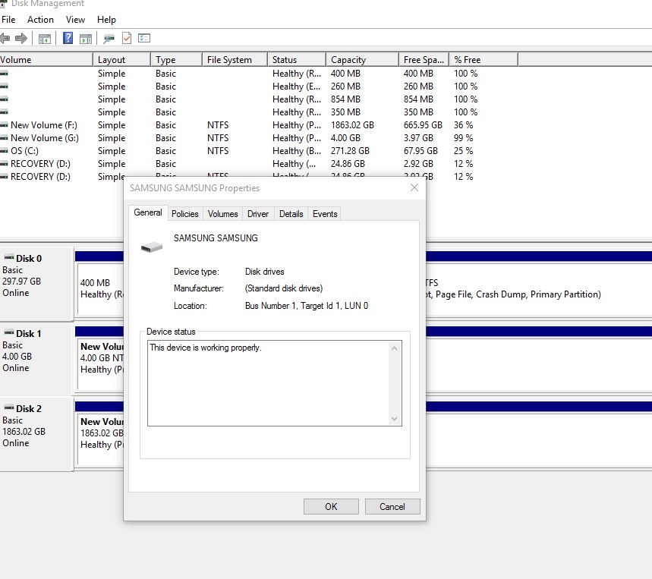This screenshot has height=579, width=652.
Task: Click the checklist window toolbar icon
Action: [144, 38]
